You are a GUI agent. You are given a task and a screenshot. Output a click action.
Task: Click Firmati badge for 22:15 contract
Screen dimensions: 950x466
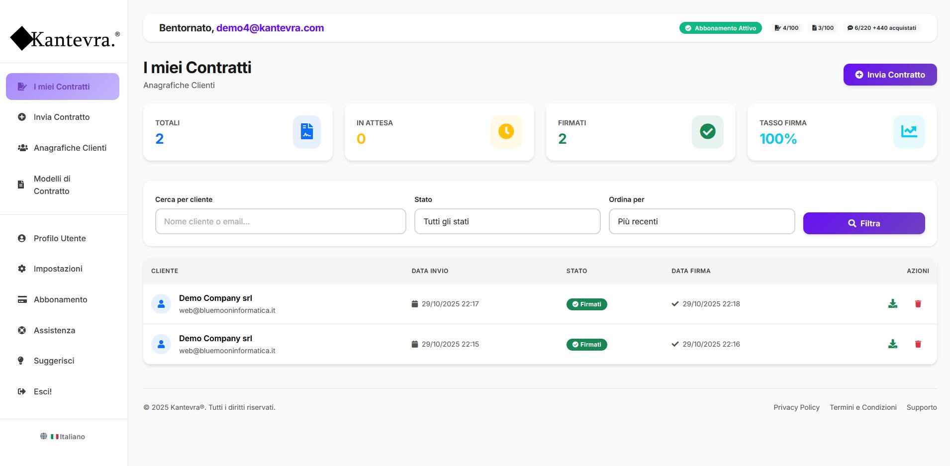point(586,344)
